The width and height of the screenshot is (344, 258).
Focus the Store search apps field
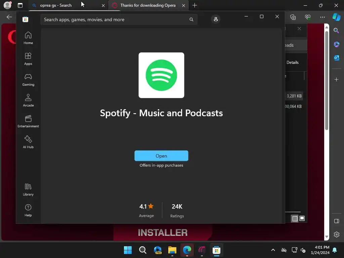pos(119,19)
